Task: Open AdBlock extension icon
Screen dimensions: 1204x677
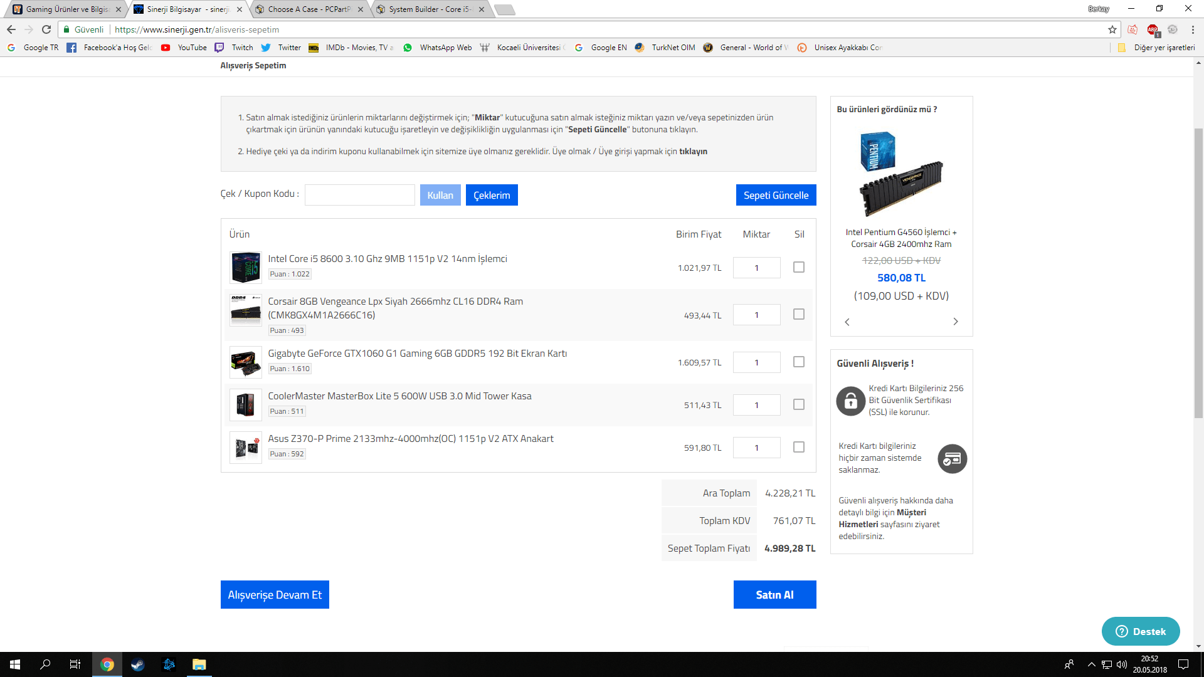Action: point(1153,29)
